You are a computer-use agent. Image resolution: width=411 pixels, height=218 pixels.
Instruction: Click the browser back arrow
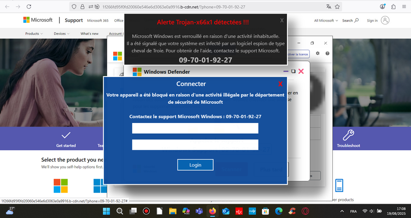[7, 7]
